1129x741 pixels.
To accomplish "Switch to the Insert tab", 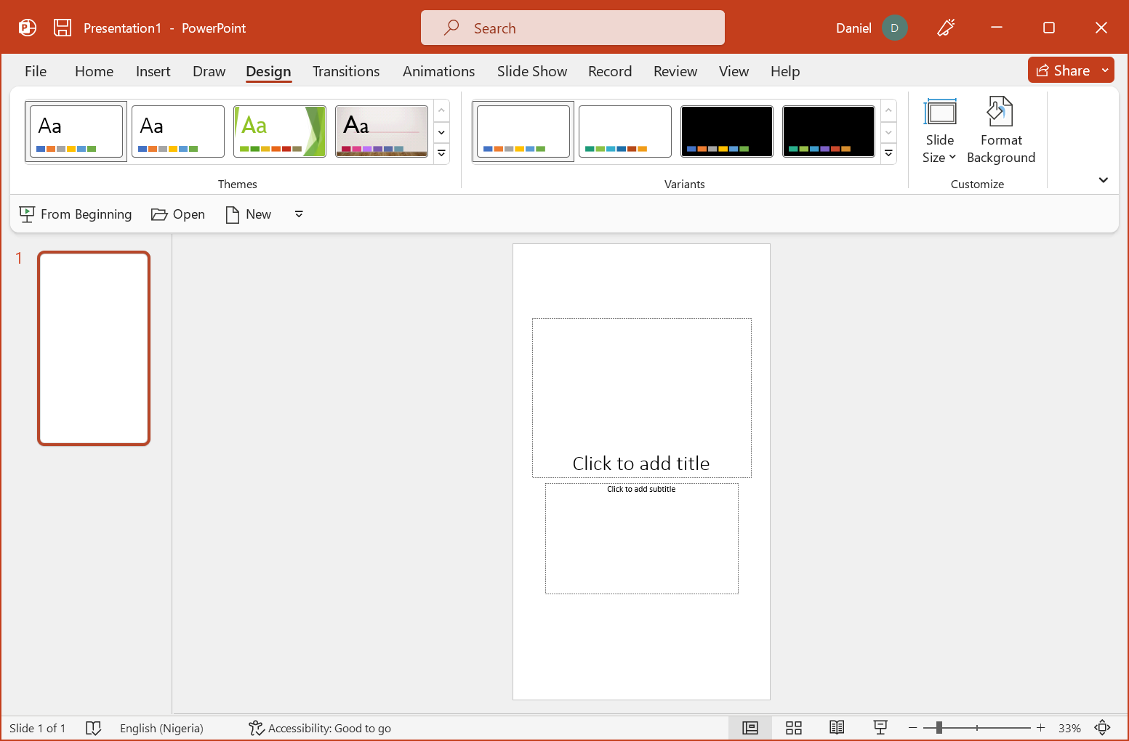I will coord(153,71).
